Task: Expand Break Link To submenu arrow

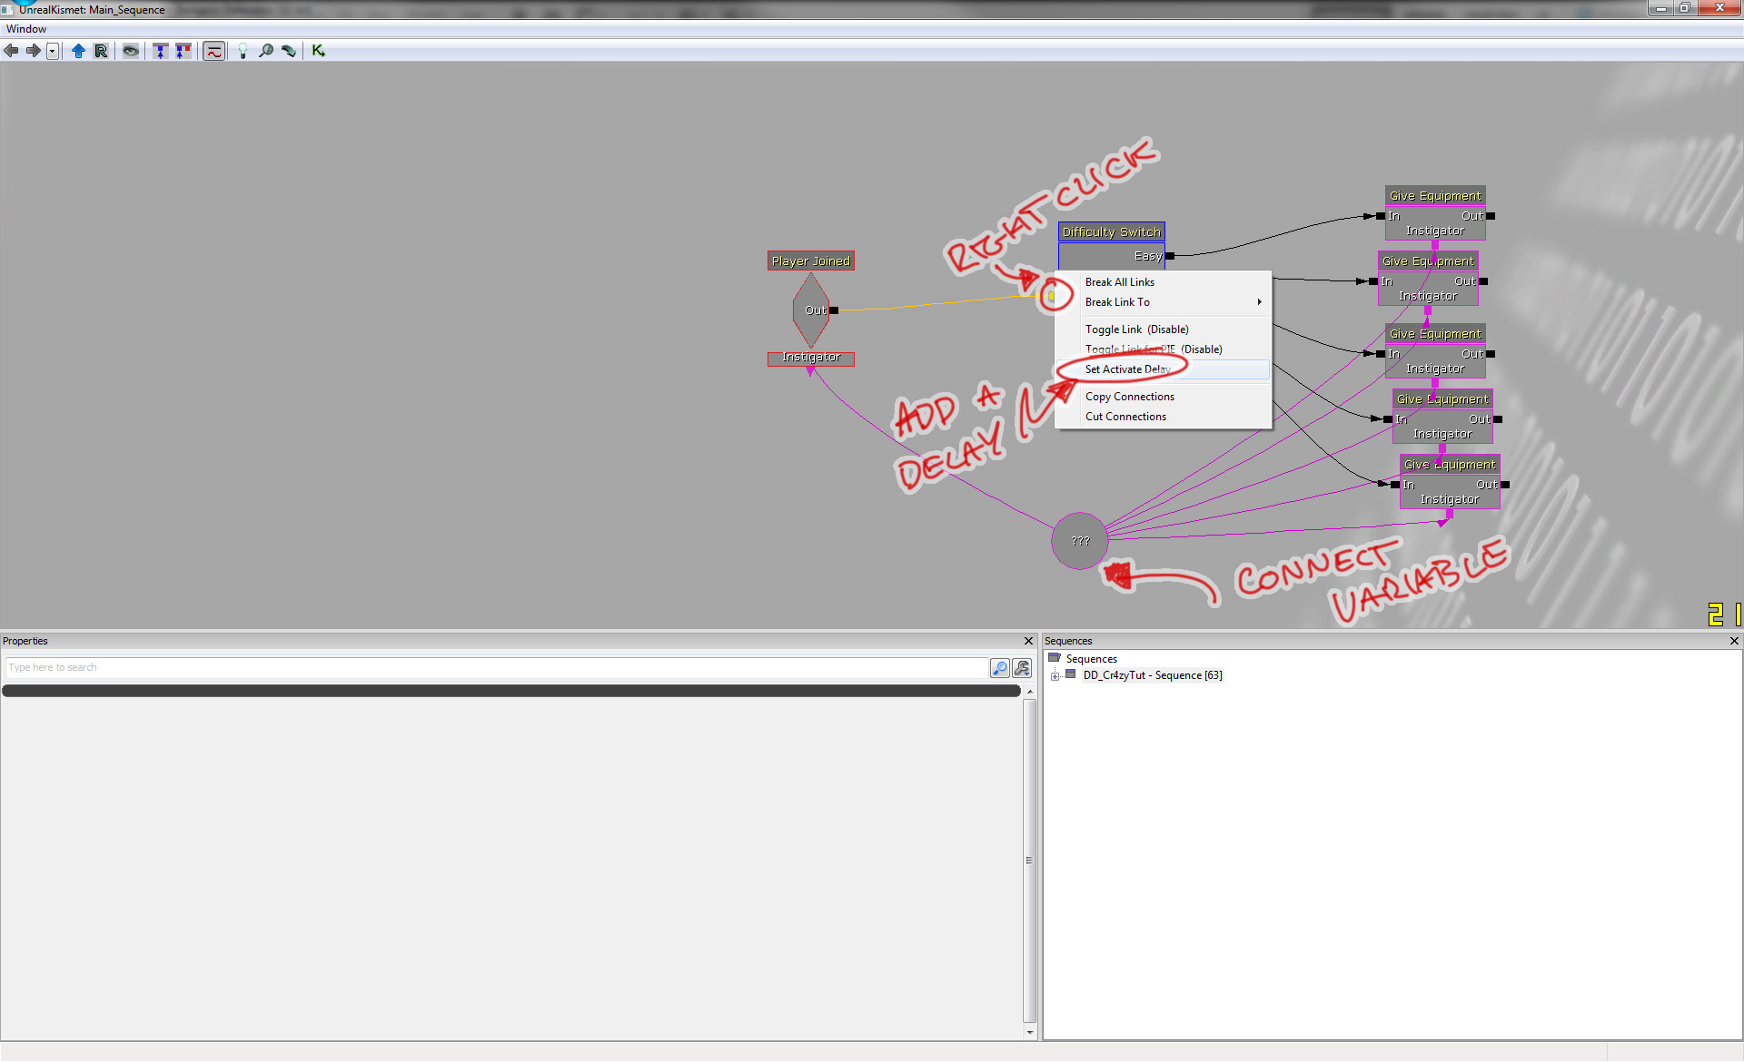Action: tap(1259, 302)
